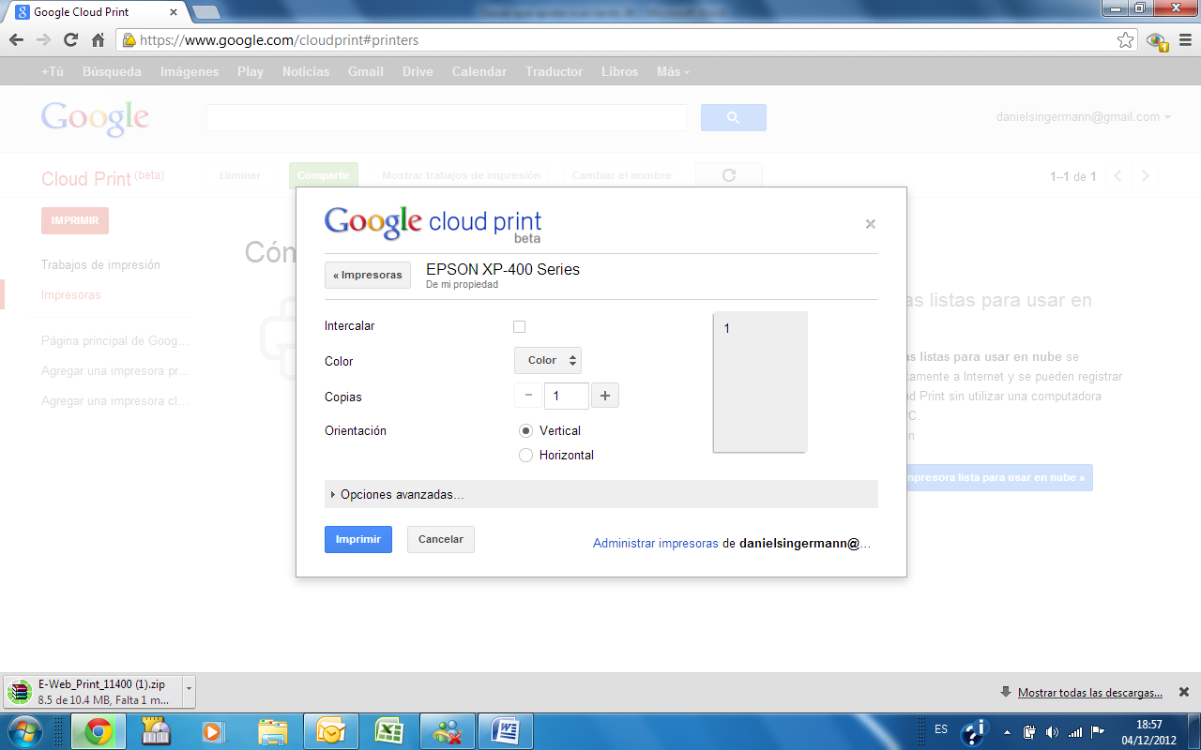Screen dimensions: 1201x750
Task: Click the browser forward arrow
Action: pyautogui.click(x=43, y=40)
